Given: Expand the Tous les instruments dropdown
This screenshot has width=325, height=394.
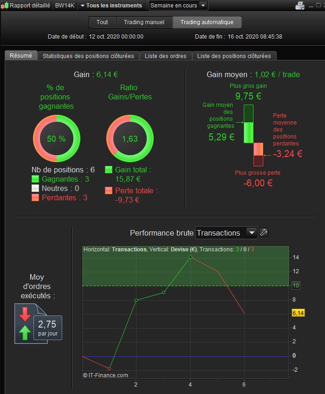Looking at the screenshot, I should pos(111,5).
